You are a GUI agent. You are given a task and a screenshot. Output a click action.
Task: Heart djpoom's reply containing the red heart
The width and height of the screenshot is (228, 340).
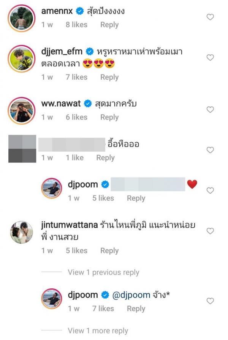[210, 190]
